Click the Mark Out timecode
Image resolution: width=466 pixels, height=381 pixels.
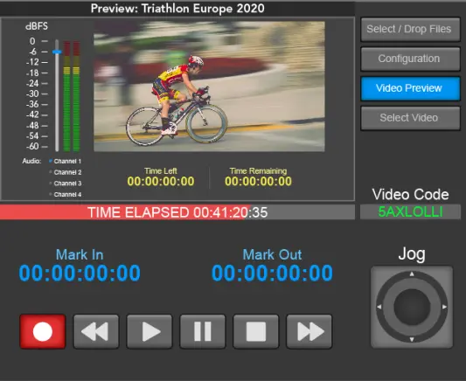pyautogui.click(x=272, y=274)
